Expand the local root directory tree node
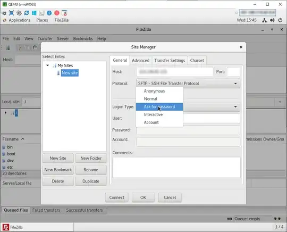The image size is (287, 232). [x=5, y=113]
